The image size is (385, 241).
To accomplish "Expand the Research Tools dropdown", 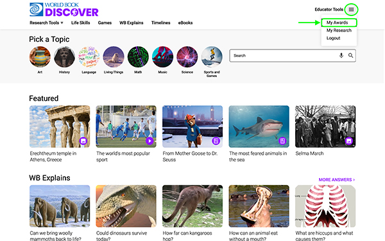I will [x=46, y=23].
